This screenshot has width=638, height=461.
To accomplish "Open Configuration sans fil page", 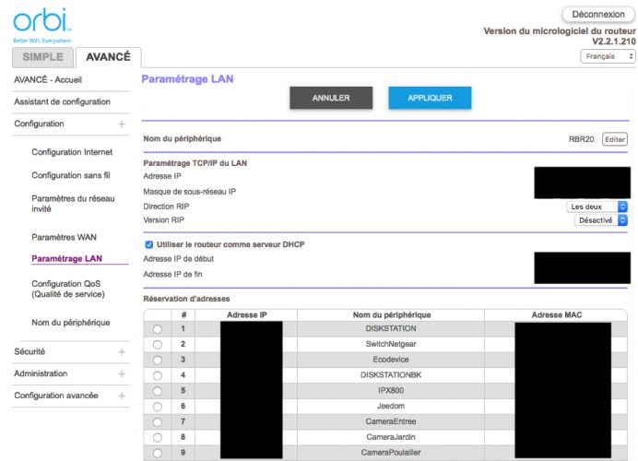I will point(71,175).
